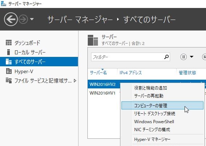Sort by サーバー名 column header

[x=98, y=72]
